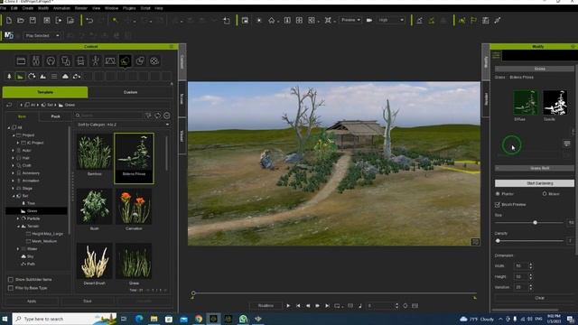Select the Carnation grass thumbnail
The image size is (578, 325).
134,209
